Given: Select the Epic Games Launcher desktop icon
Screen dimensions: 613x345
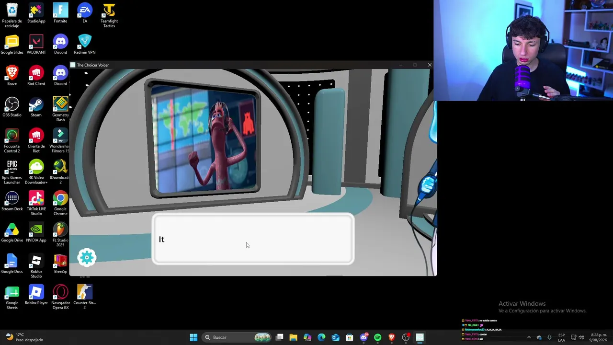Looking at the screenshot, I should (12, 172).
